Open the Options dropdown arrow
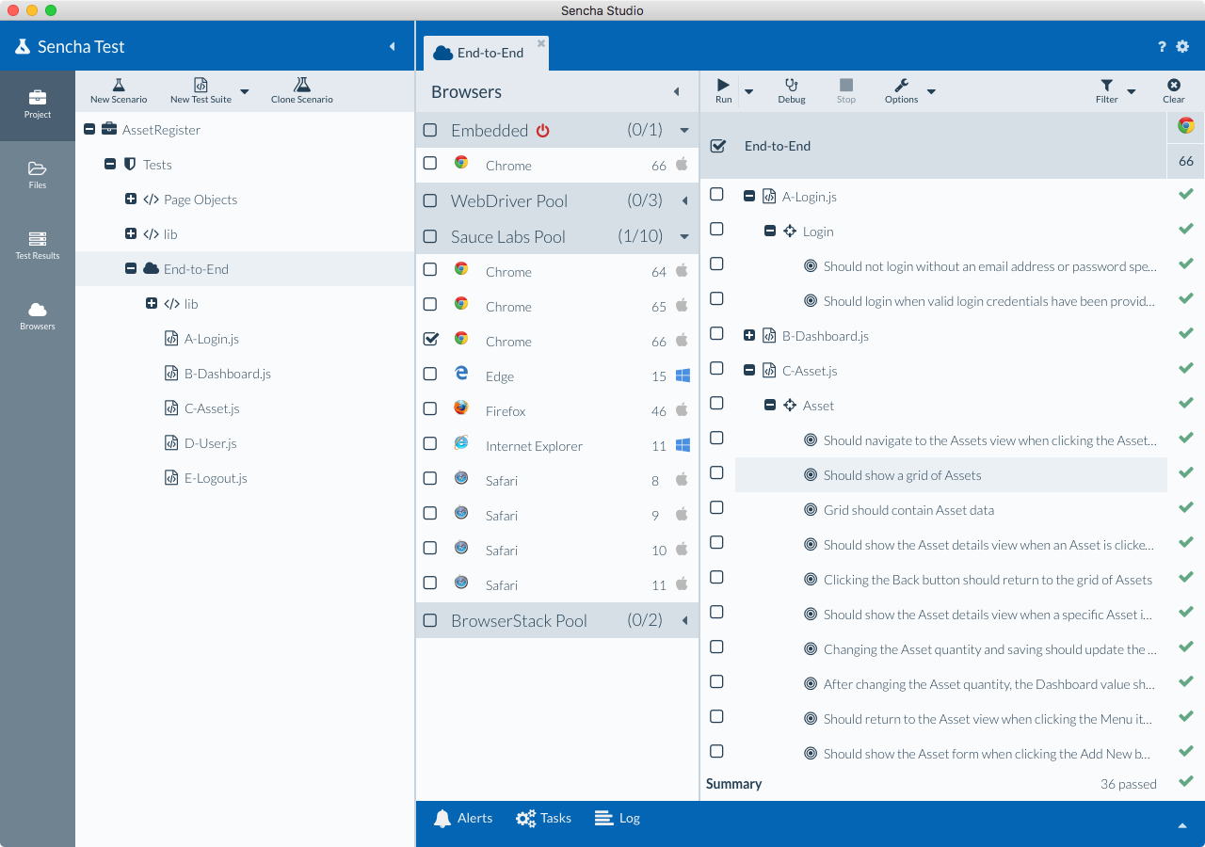The width and height of the screenshot is (1205, 847). [x=931, y=91]
